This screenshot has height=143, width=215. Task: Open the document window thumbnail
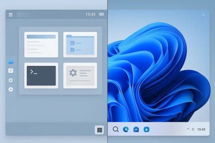(41, 45)
